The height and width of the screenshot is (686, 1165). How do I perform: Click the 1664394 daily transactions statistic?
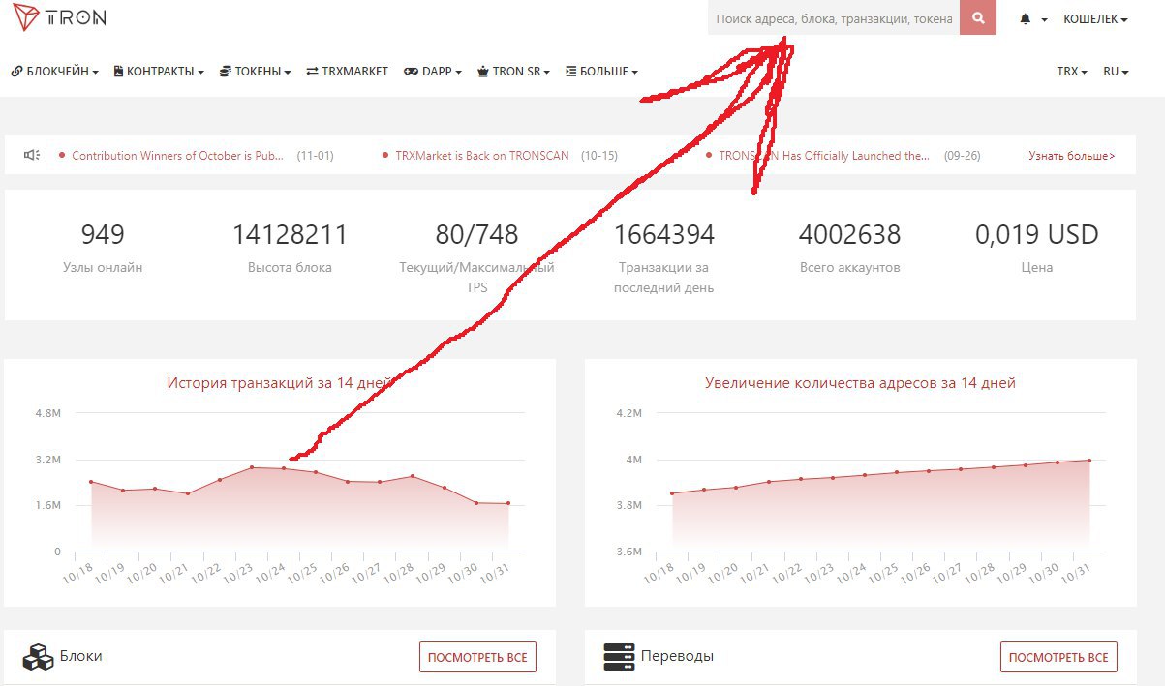664,256
